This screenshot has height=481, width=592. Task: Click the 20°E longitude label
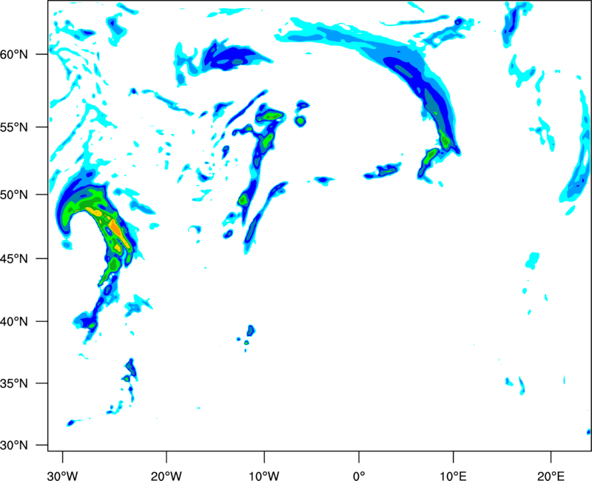click(x=551, y=476)
